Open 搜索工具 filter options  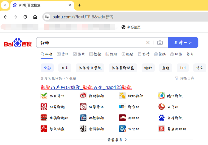(x=185, y=78)
